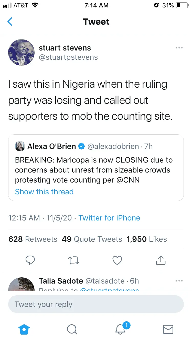
Task: Open stuart stevens' profile picture
Action: [x=22, y=53]
